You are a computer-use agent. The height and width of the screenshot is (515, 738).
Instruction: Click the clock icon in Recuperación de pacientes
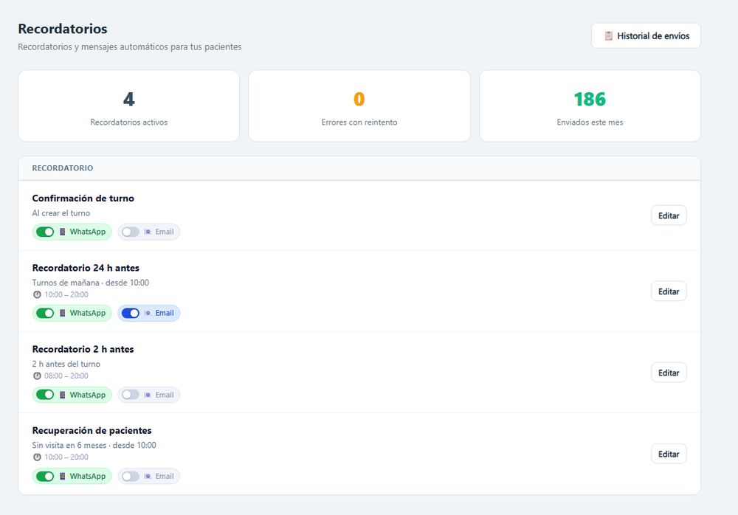[x=37, y=457]
